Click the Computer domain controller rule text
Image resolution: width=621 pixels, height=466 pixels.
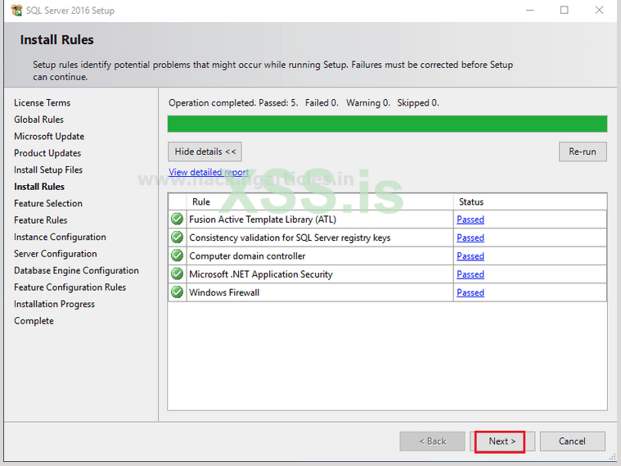coord(247,256)
